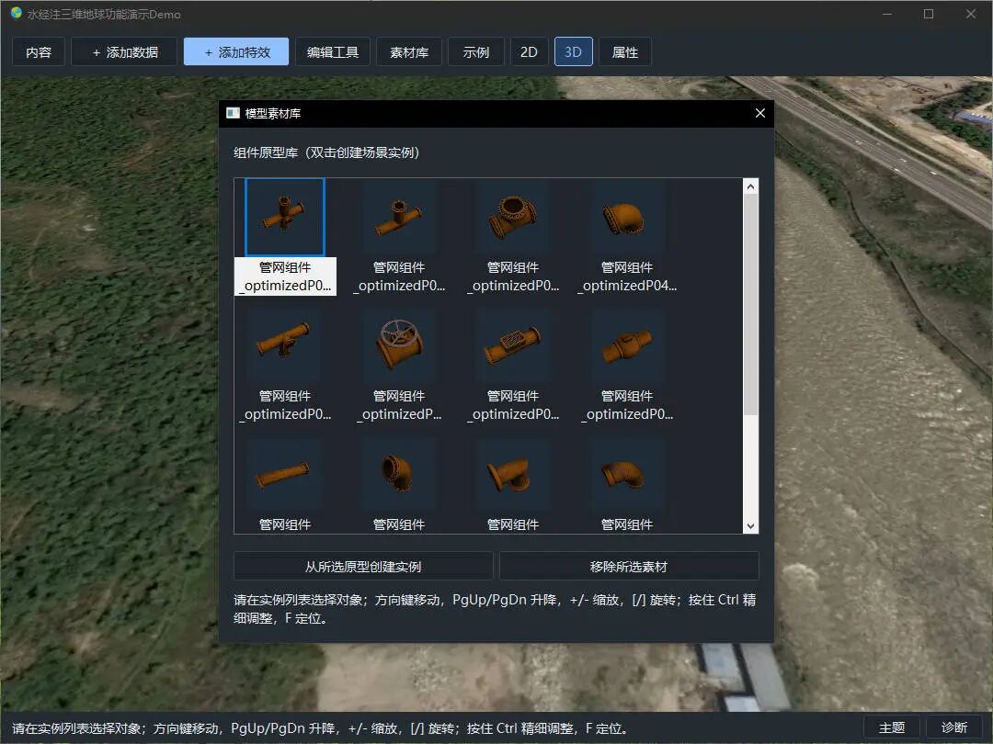Minimize the application window
The height and width of the screenshot is (744, 993).
[887, 13]
